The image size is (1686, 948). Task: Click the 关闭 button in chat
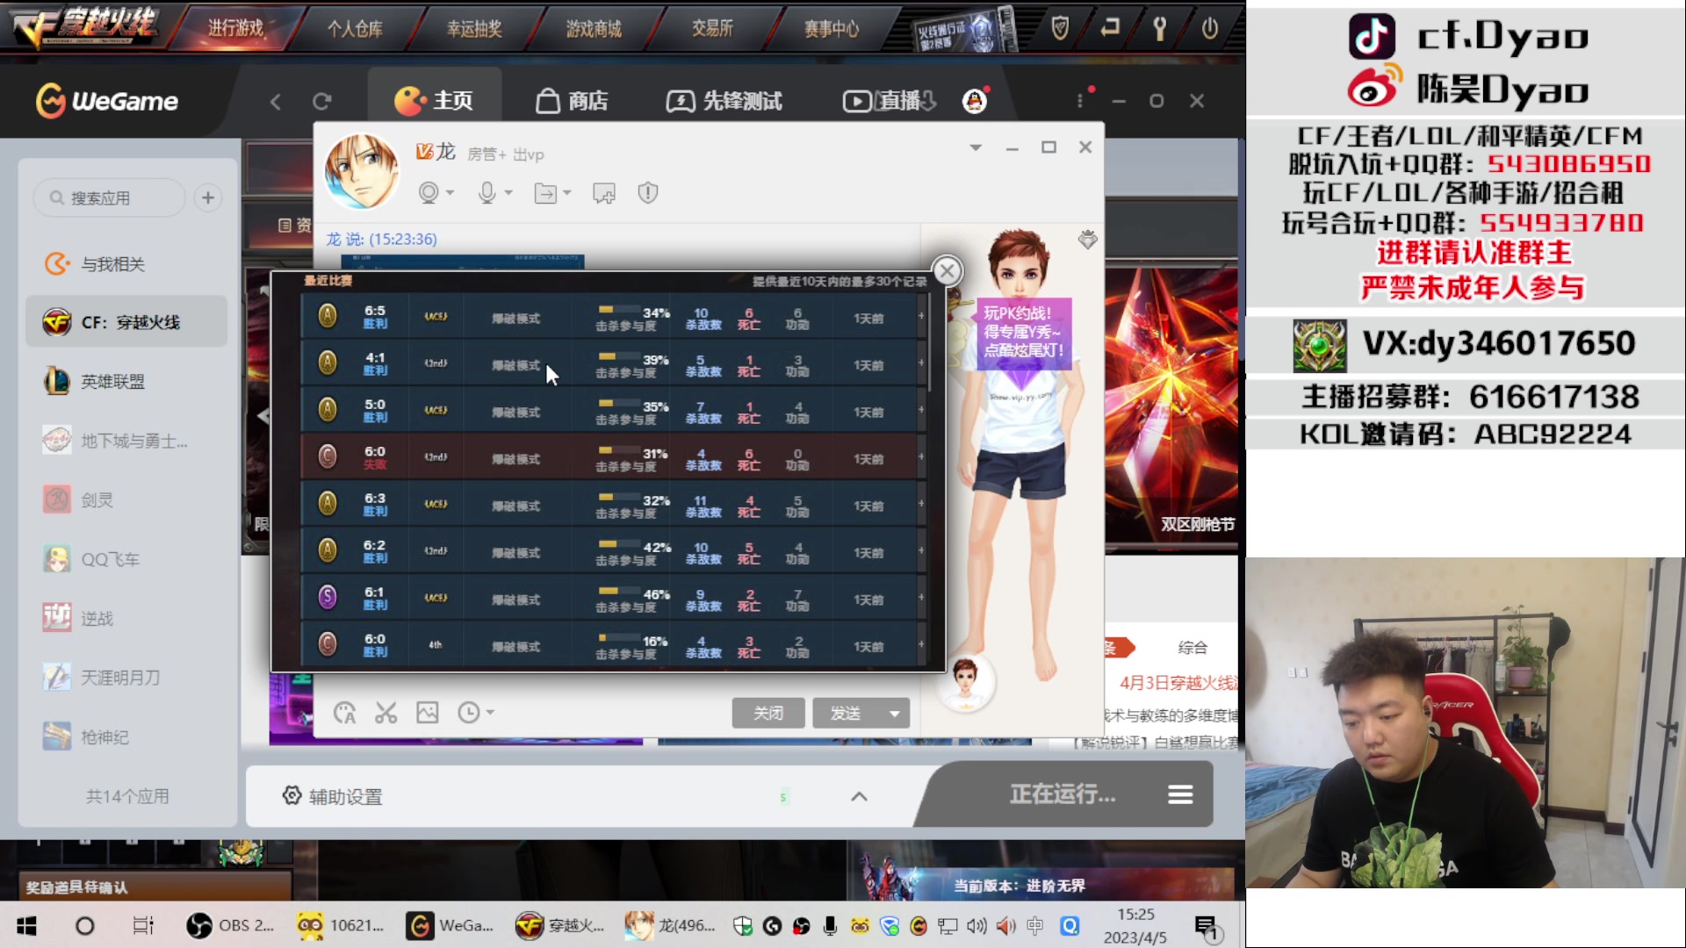coord(768,714)
